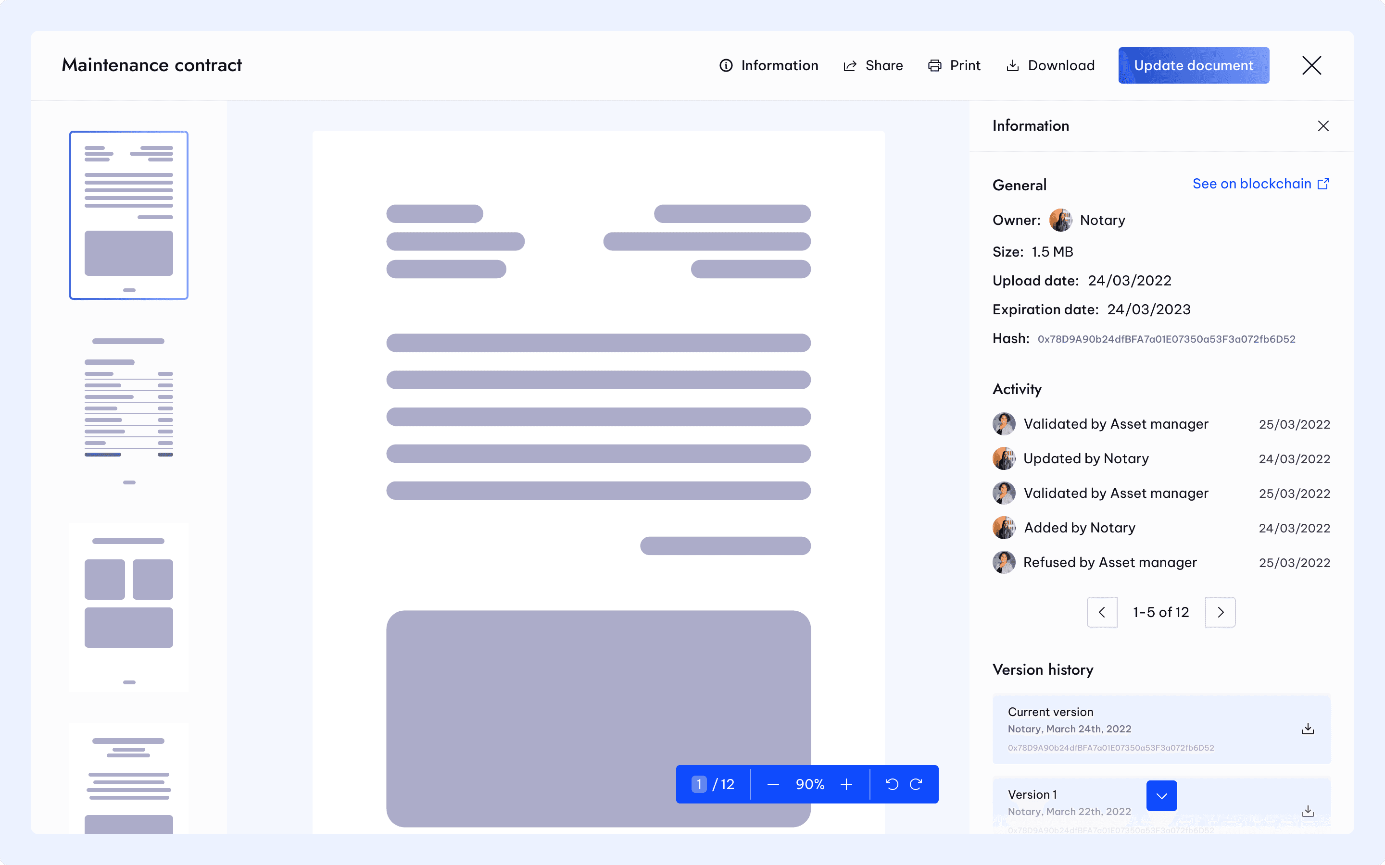Viewport: 1385px width, 865px height.
Task: Click the zoom in plus icon
Action: 846,784
